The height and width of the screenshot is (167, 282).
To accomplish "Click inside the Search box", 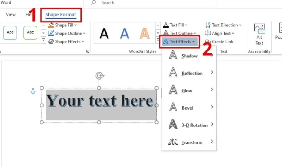I will (x=150, y=3).
